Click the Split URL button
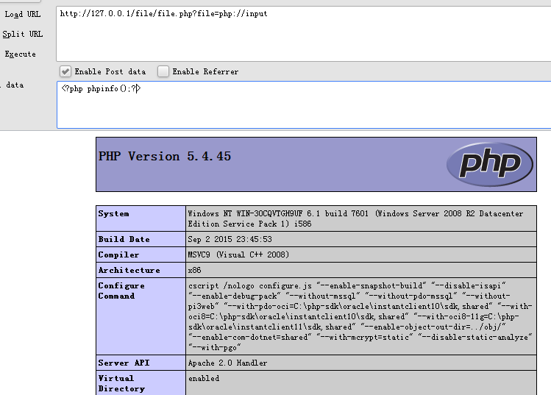 23,34
